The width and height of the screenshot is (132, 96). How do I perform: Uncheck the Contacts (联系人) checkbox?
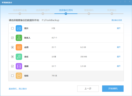[x=12, y=38]
